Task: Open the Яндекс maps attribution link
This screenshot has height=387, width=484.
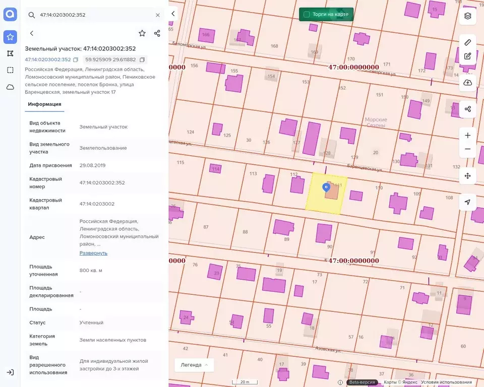Action: 401,382
